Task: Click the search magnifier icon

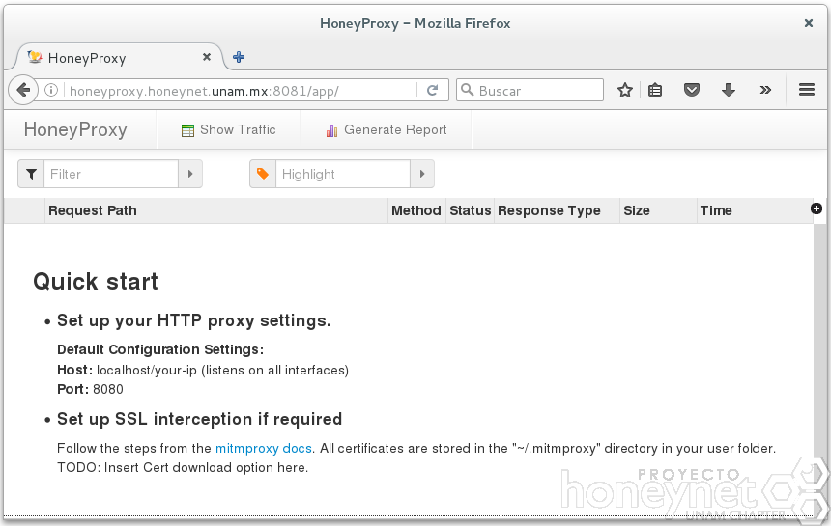Action: pyautogui.click(x=467, y=90)
